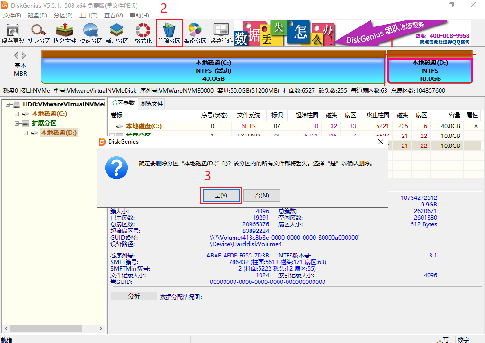The height and width of the screenshot is (343, 485).
Task: Collapse the HD0 disk tree node
Action: coord(8,104)
